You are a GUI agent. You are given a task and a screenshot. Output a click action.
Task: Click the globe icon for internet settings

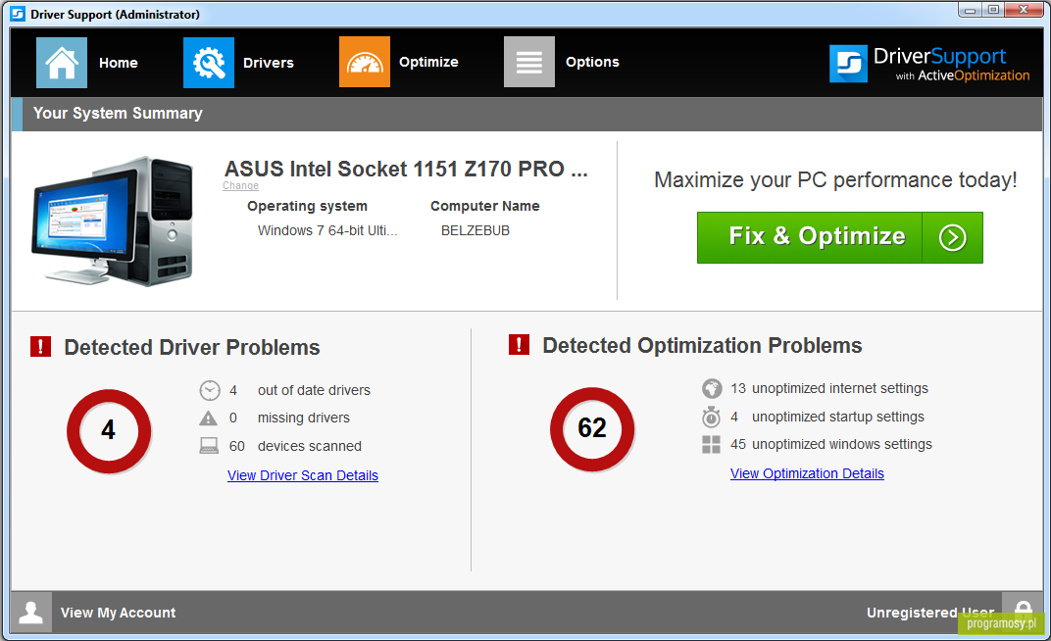[x=712, y=388]
